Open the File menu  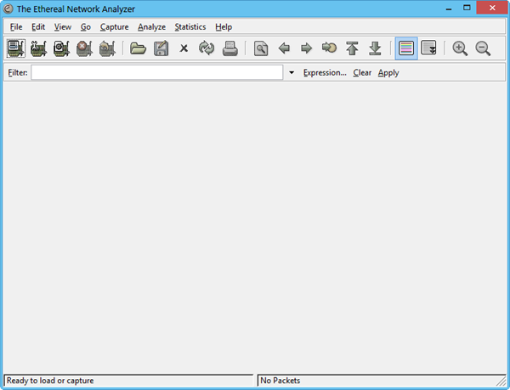16,27
